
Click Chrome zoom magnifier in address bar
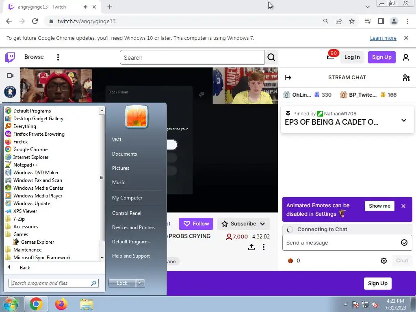(325, 21)
